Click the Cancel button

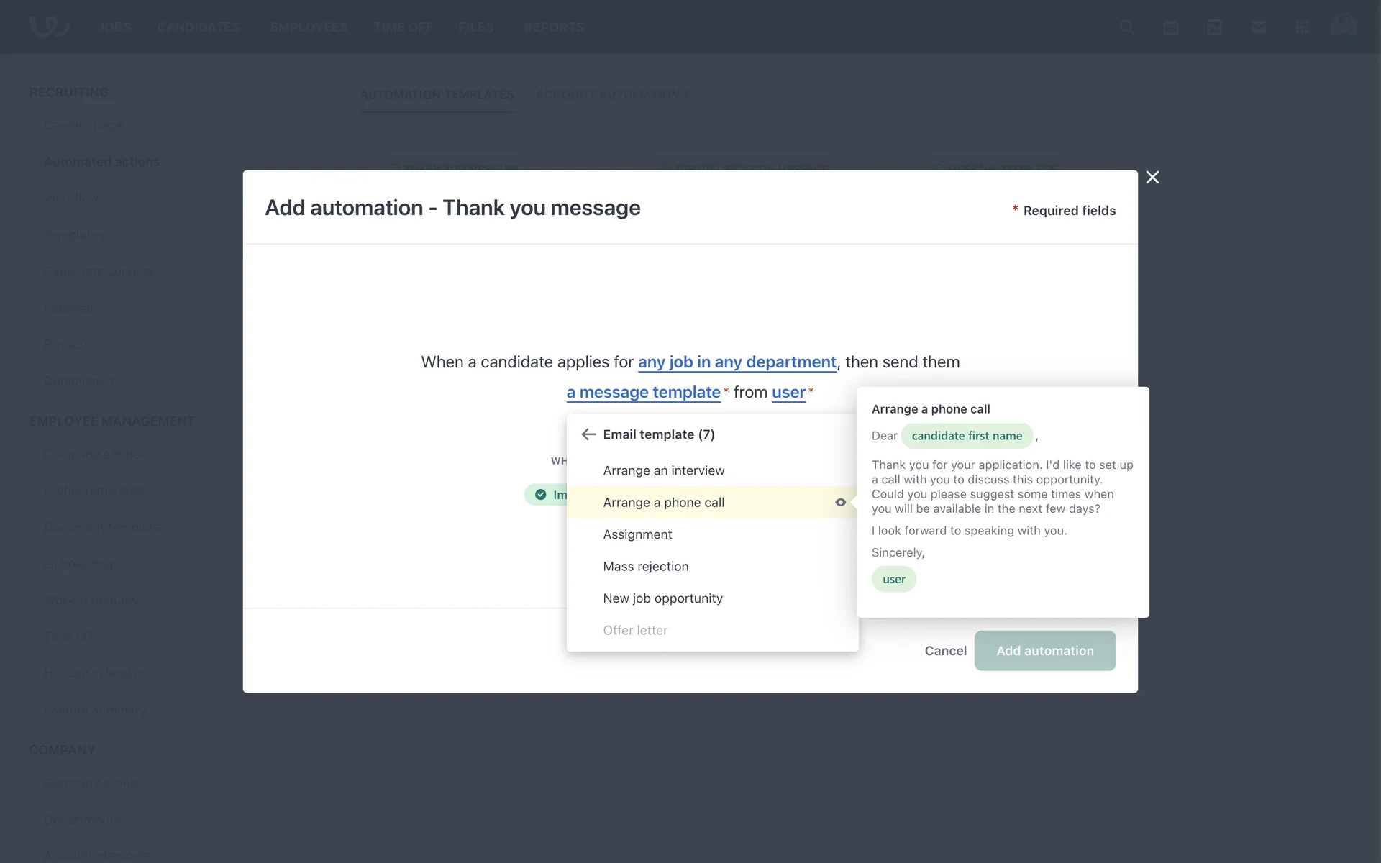pyautogui.click(x=945, y=651)
